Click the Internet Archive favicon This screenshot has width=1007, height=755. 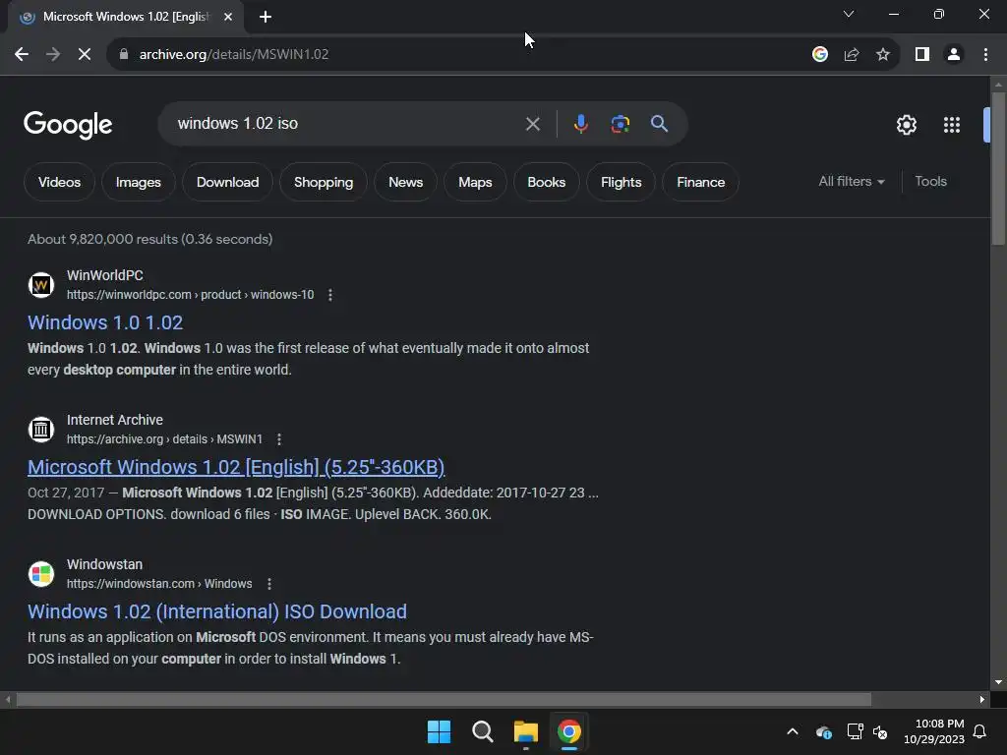click(41, 430)
